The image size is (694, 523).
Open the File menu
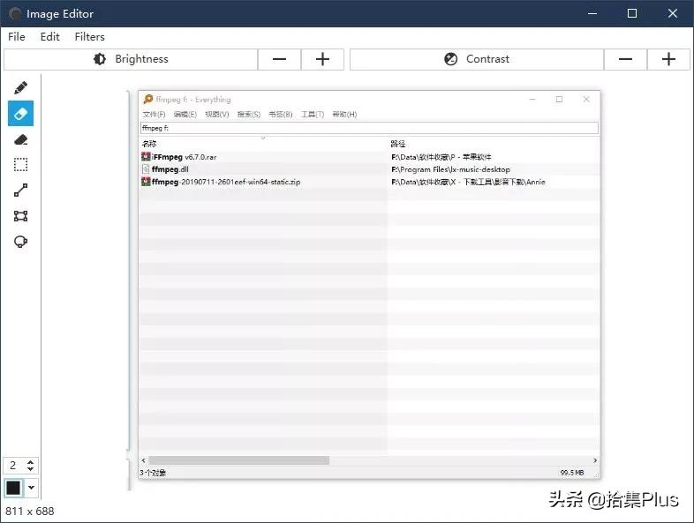pos(17,37)
